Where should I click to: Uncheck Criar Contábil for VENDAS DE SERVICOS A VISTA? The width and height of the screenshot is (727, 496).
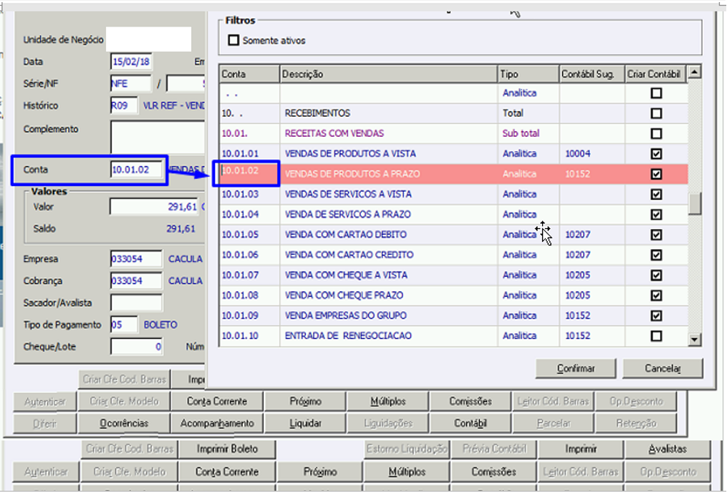pyautogui.click(x=656, y=194)
